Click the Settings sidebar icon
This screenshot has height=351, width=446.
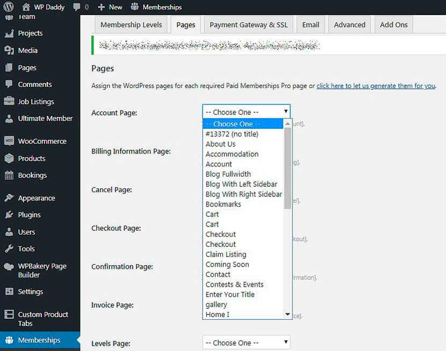coord(9,291)
